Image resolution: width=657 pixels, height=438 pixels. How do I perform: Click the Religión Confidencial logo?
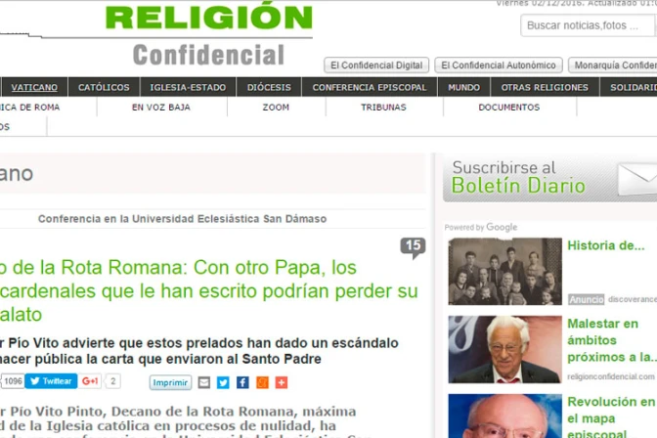click(208, 33)
